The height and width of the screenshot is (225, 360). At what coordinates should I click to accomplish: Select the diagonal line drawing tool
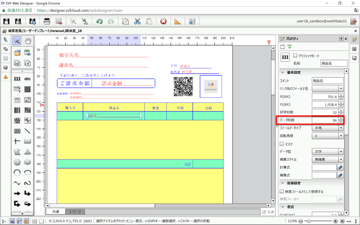pyautogui.click(x=28, y=131)
